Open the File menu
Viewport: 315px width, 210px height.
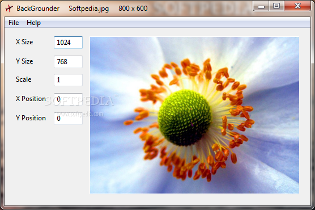(14, 23)
